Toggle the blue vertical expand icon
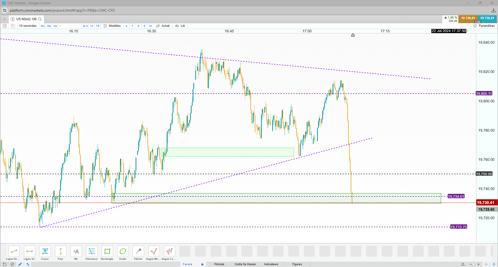Screen dimensions: 498x267 click(494, 264)
